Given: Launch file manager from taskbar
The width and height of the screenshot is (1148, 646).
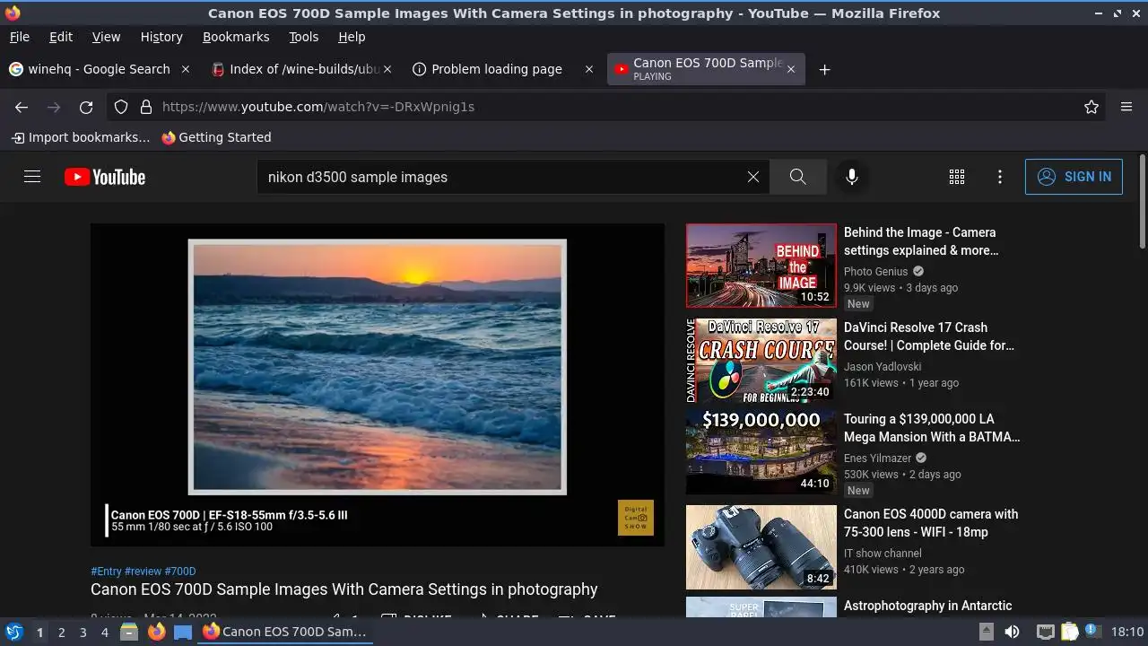Looking at the screenshot, I should tap(129, 632).
